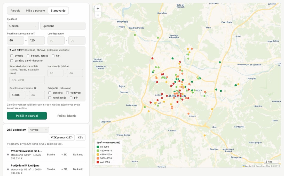Click the maximum area field showing 120
The height and width of the screenshot is (176, 284).
[x=36, y=40]
